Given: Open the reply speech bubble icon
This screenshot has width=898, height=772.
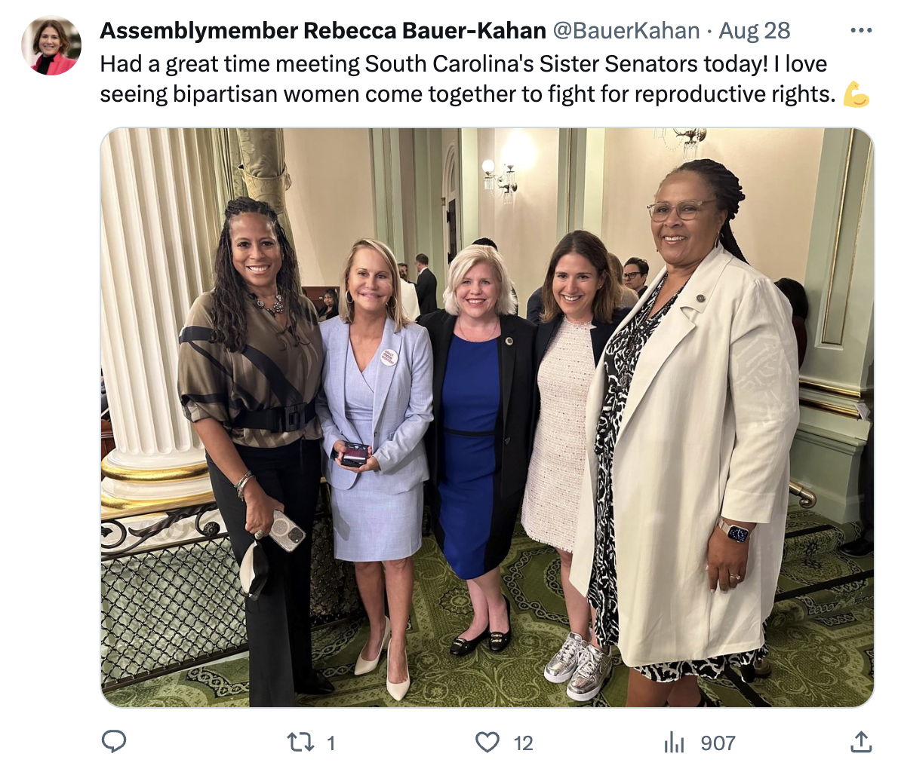Looking at the screenshot, I should [113, 742].
